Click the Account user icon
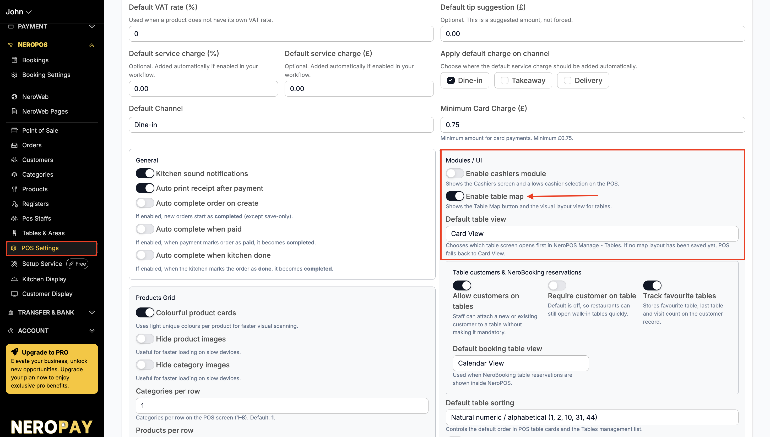Viewport: 770px width, 437px height. (x=11, y=331)
